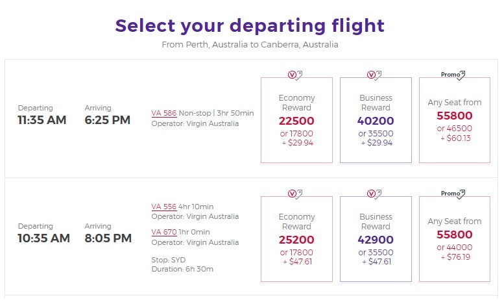Choose Any Seat fare with $76.19
Screen dimensions: 504x304
click(x=455, y=239)
